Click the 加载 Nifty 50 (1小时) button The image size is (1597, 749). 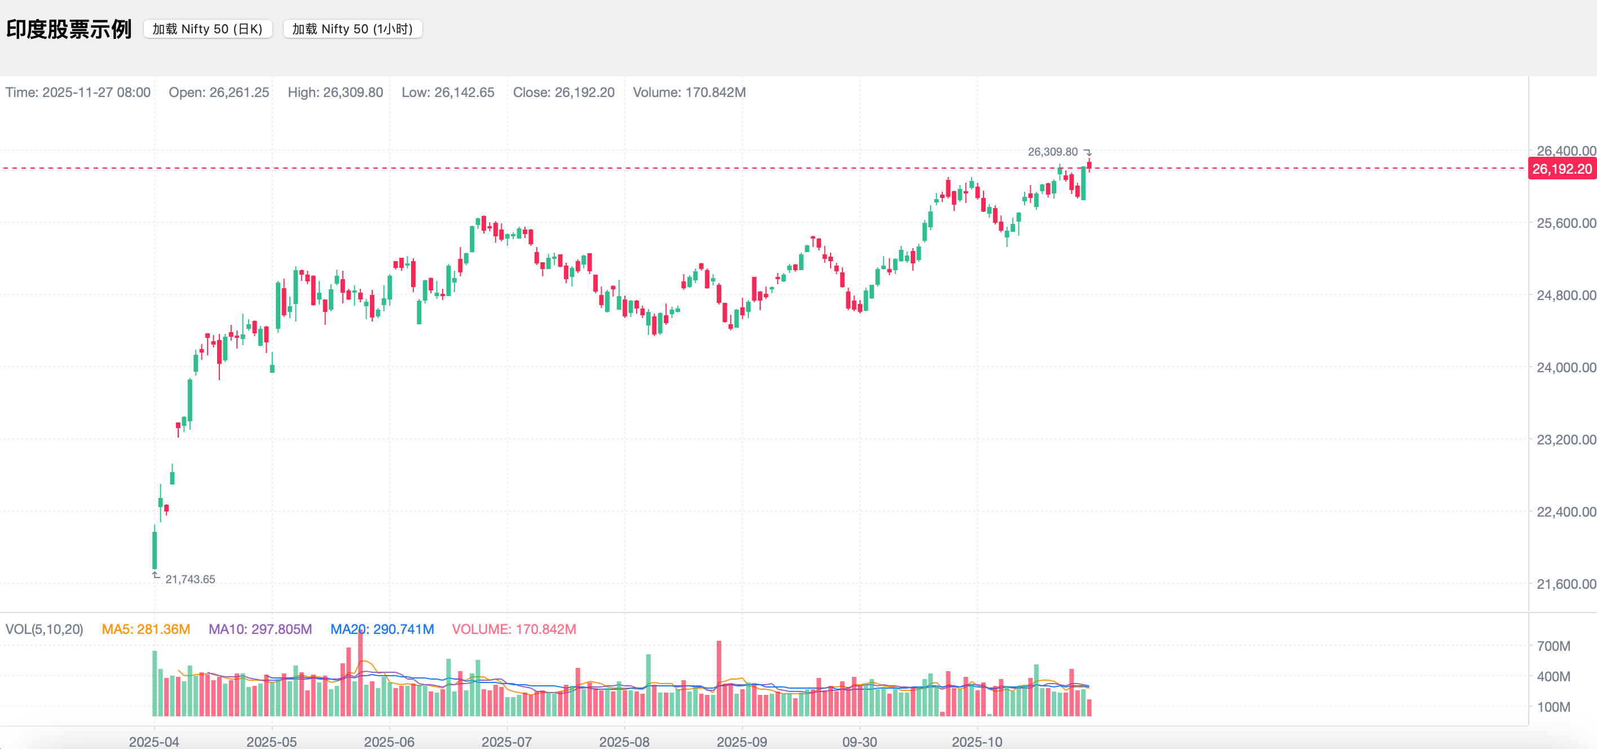click(x=352, y=29)
